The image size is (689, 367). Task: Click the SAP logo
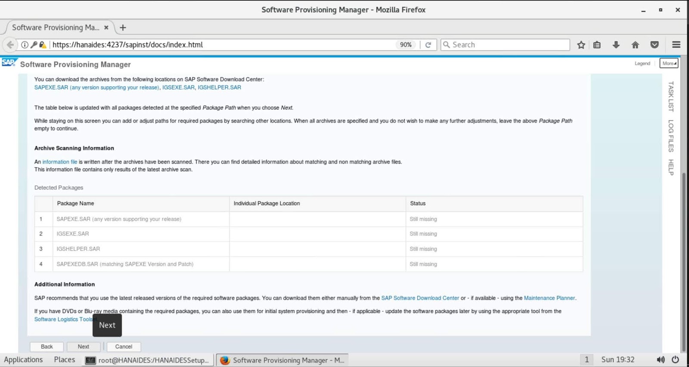tap(9, 63)
